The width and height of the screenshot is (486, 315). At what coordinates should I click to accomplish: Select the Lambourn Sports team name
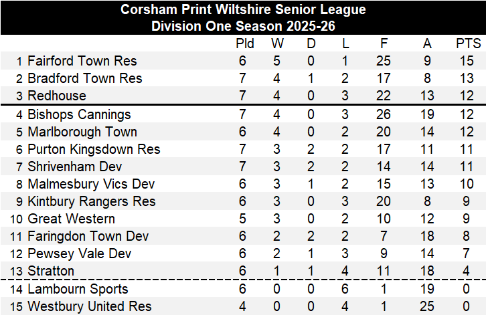tap(76, 289)
